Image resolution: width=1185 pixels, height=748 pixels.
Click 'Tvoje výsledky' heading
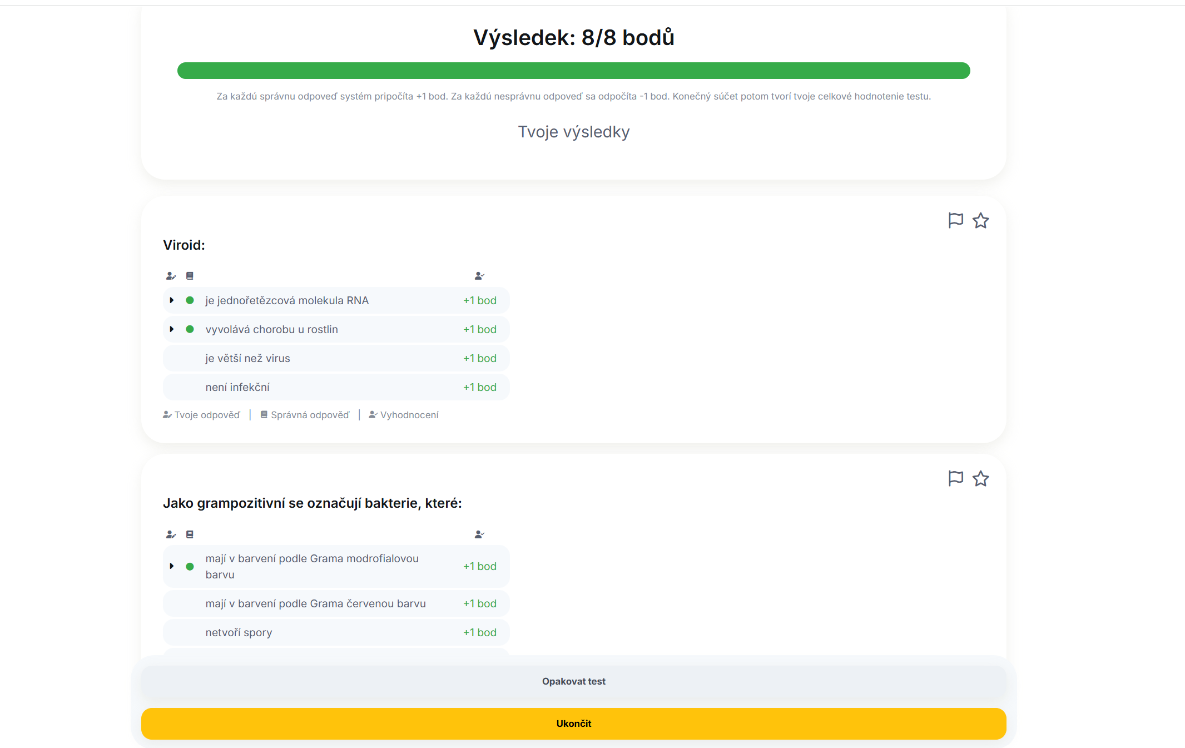click(573, 132)
